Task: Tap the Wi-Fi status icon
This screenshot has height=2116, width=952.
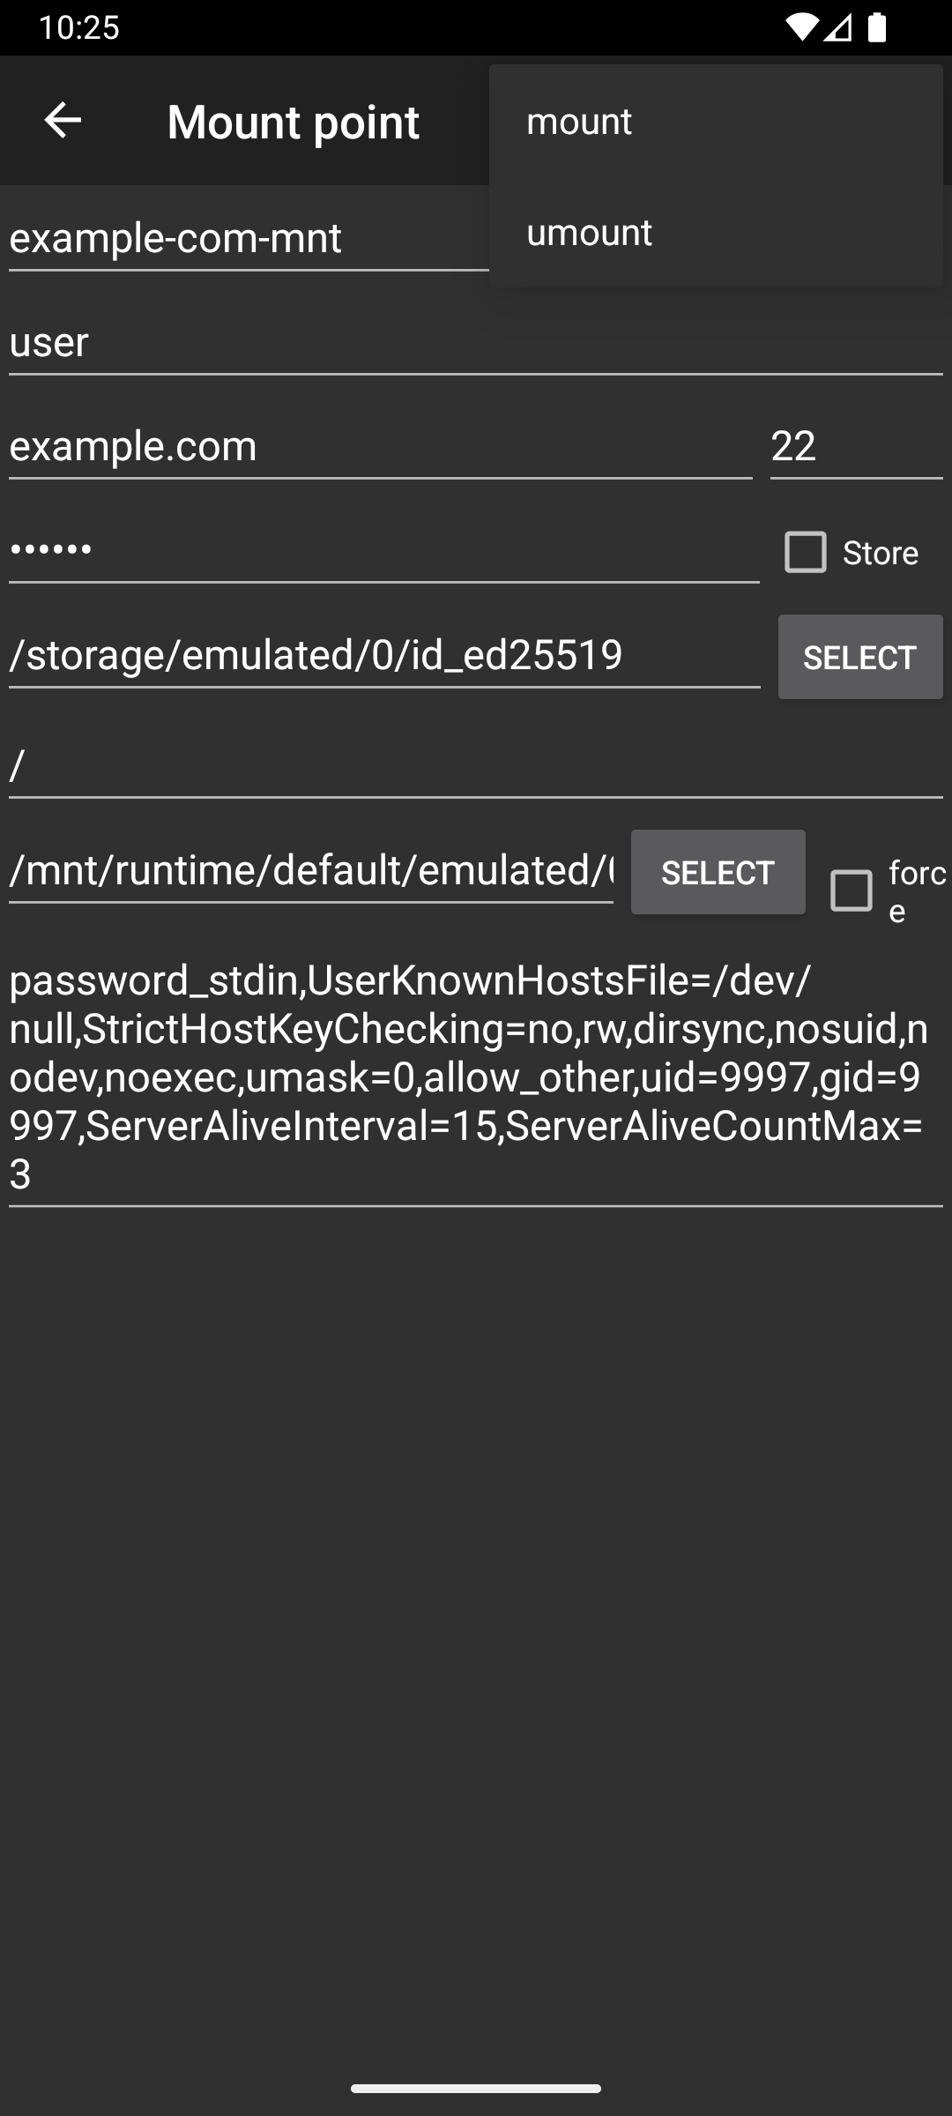Action: pyautogui.click(x=801, y=28)
